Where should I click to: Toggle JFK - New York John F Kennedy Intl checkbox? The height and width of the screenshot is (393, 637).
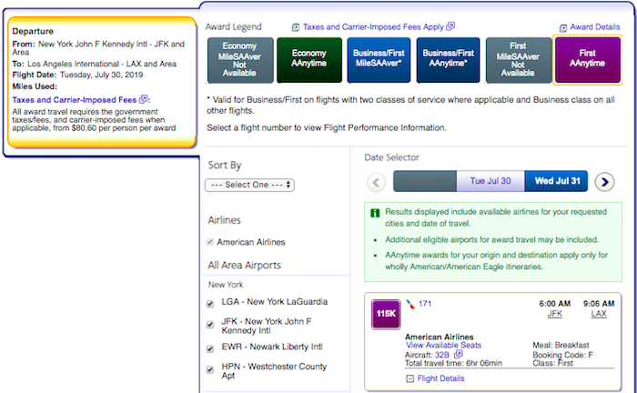pyautogui.click(x=210, y=325)
